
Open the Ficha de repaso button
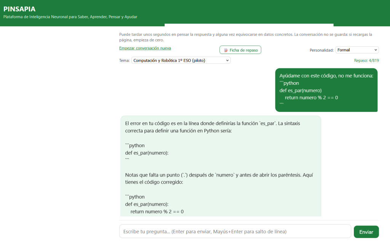(240, 50)
